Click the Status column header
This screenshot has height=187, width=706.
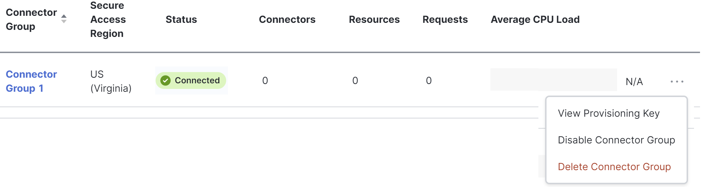(x=181, y=19)
